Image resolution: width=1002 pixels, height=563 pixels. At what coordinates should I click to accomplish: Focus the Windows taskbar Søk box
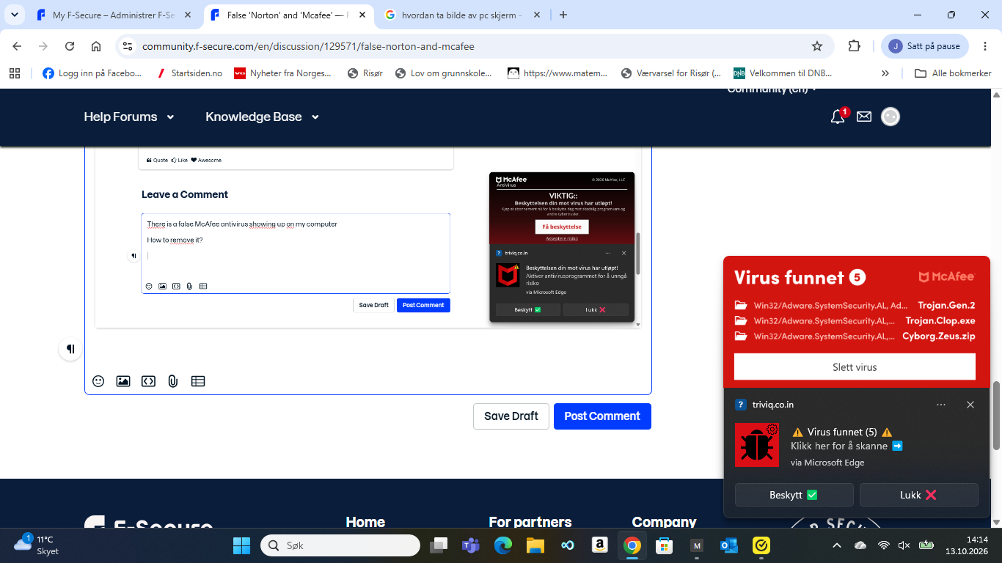tap(340, 545)
